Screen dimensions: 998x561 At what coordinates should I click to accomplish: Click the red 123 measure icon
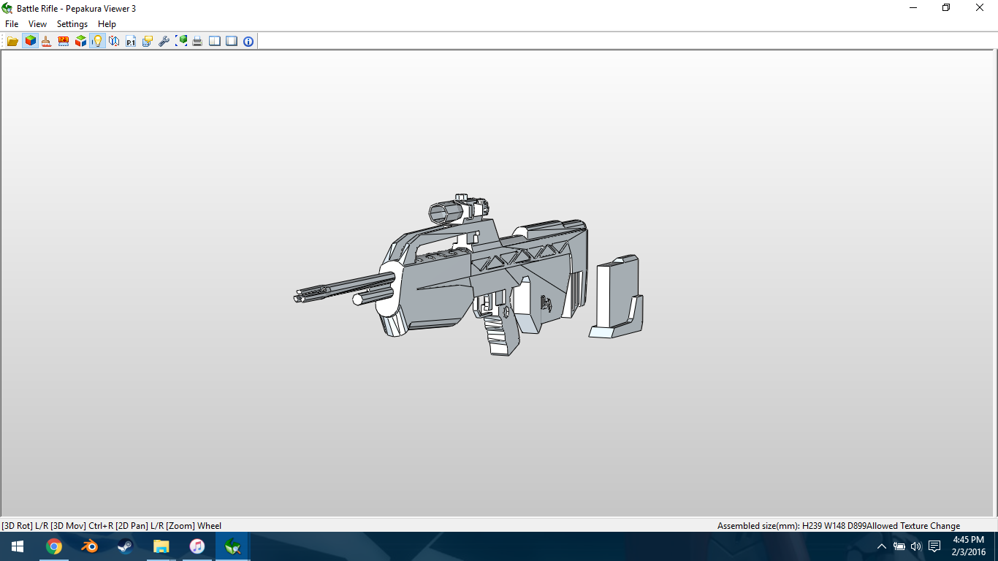tap(64, 41)
